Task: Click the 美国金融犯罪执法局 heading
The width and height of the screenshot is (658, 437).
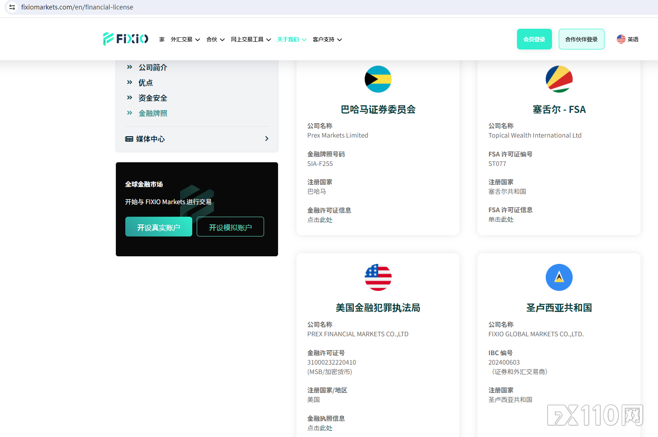Action: (x=378, y=308)
